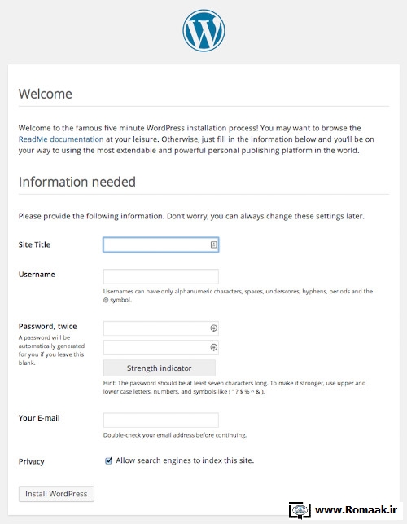Focus the Username input field
Screen dimensions: 407x524
tap(161, 277)
